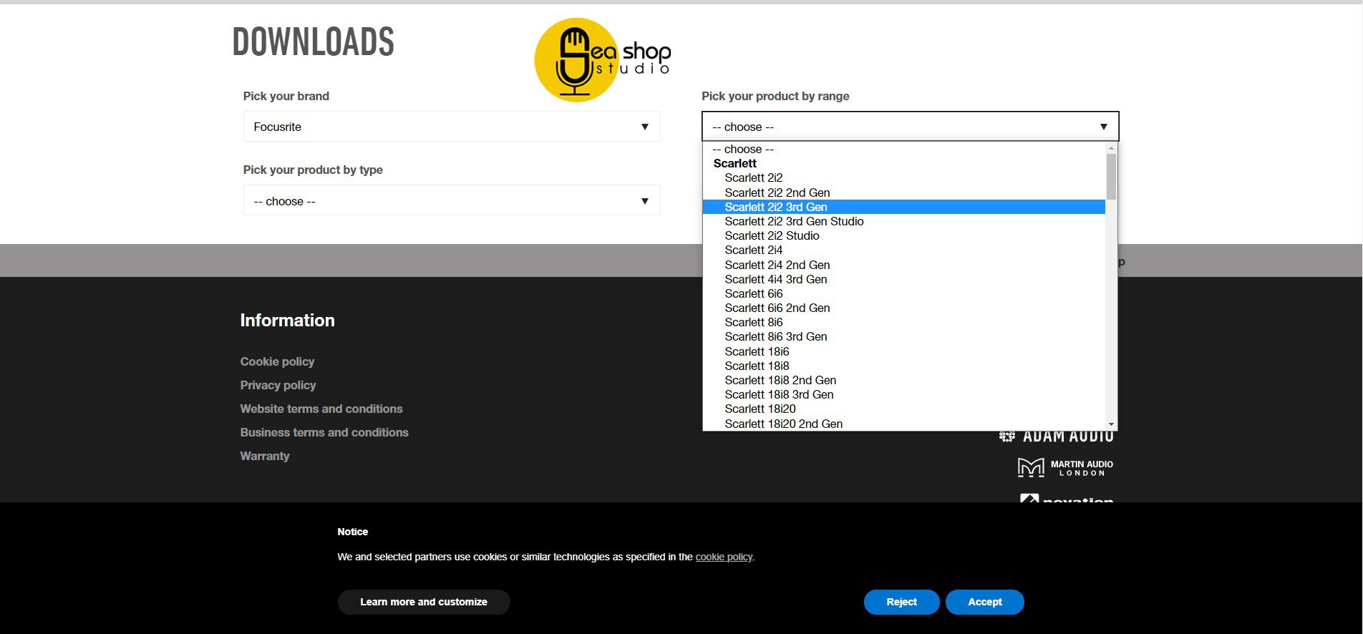Select Scarlett 2i4 option
This screenshot has width=1363, height=634.
tap(904, 250)
